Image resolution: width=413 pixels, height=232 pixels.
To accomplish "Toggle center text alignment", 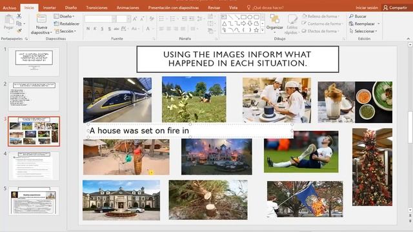I will point(169,28).
